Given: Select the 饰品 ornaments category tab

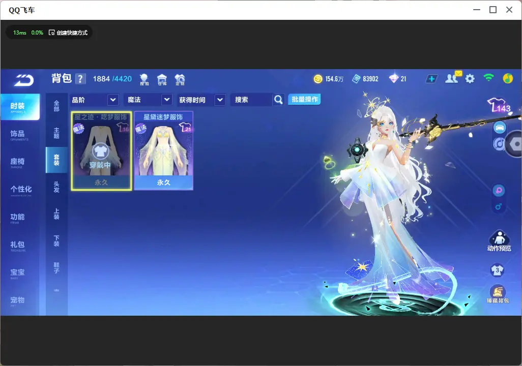Looking at the screenshot, I should 20,134.
